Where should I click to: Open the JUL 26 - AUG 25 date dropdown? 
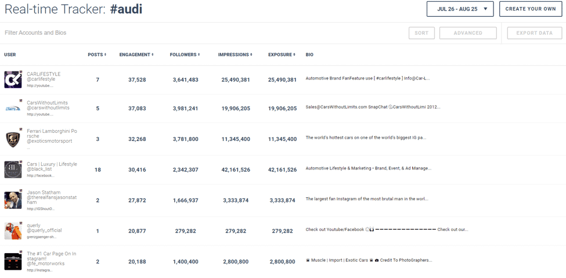[460, 9]
